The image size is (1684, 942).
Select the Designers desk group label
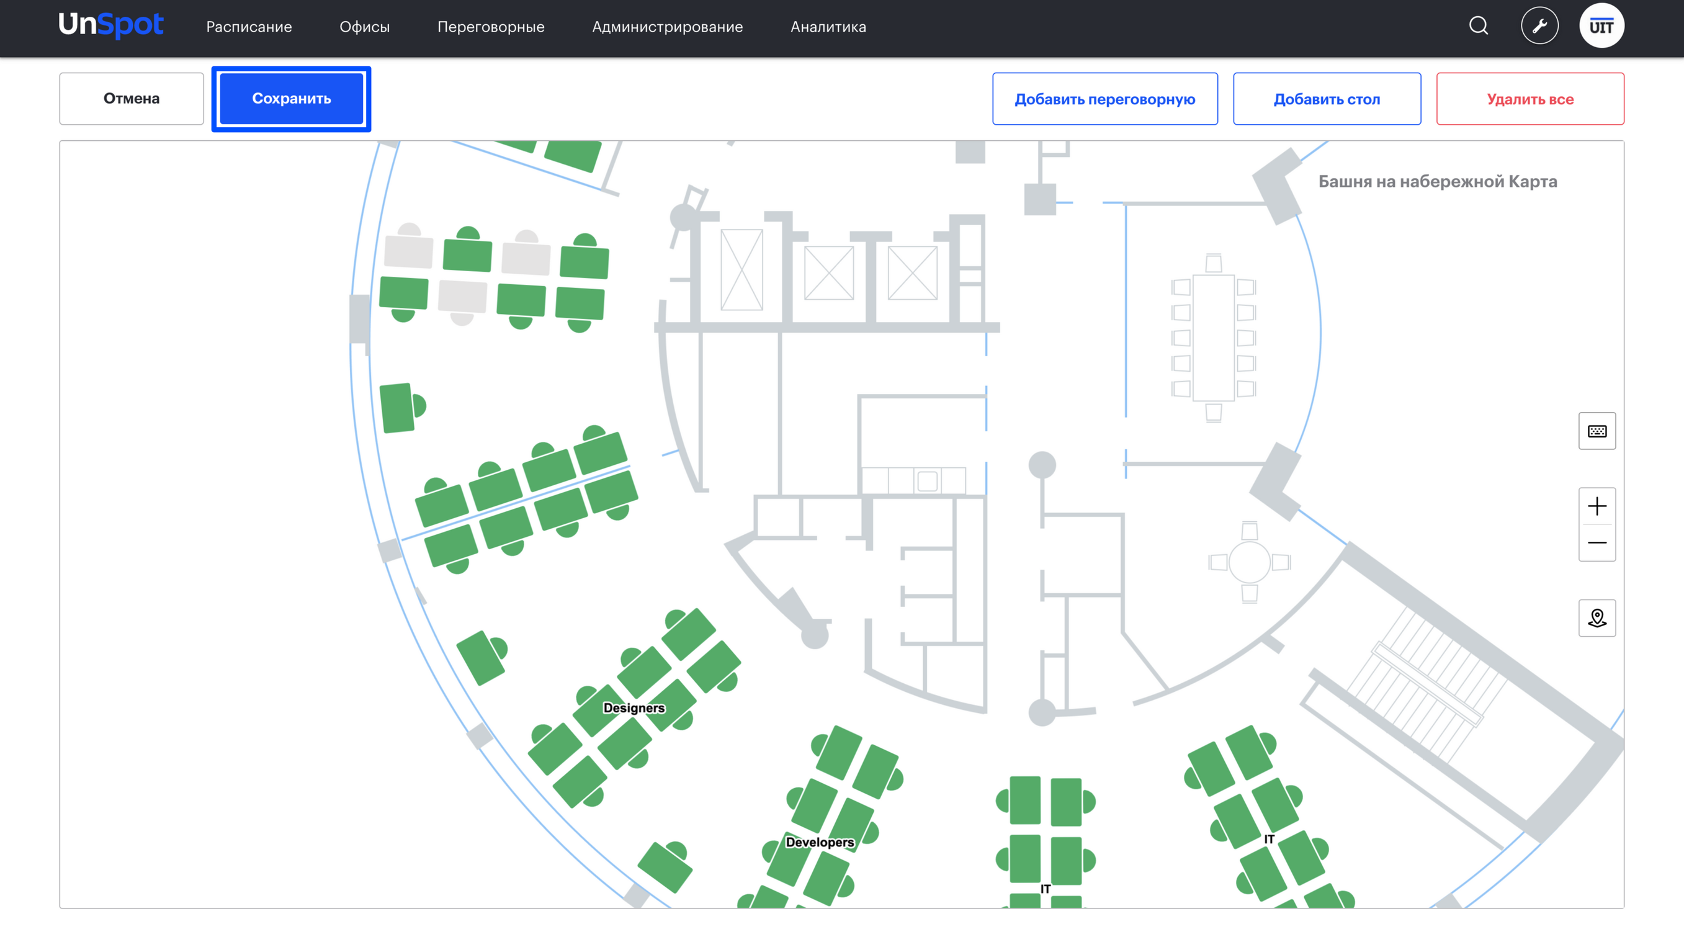point(634,708)
